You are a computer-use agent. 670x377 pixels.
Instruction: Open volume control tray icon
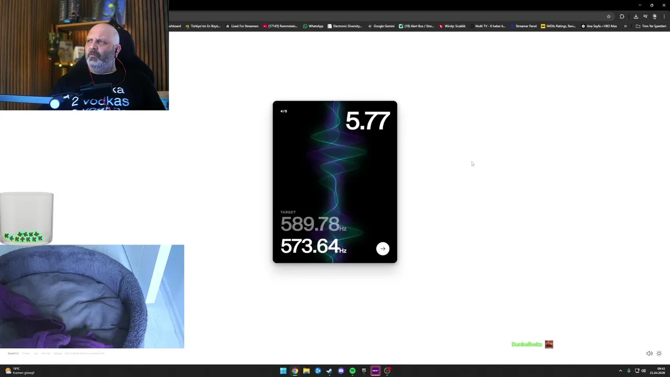pyautogui.click(x=643, y=371)
